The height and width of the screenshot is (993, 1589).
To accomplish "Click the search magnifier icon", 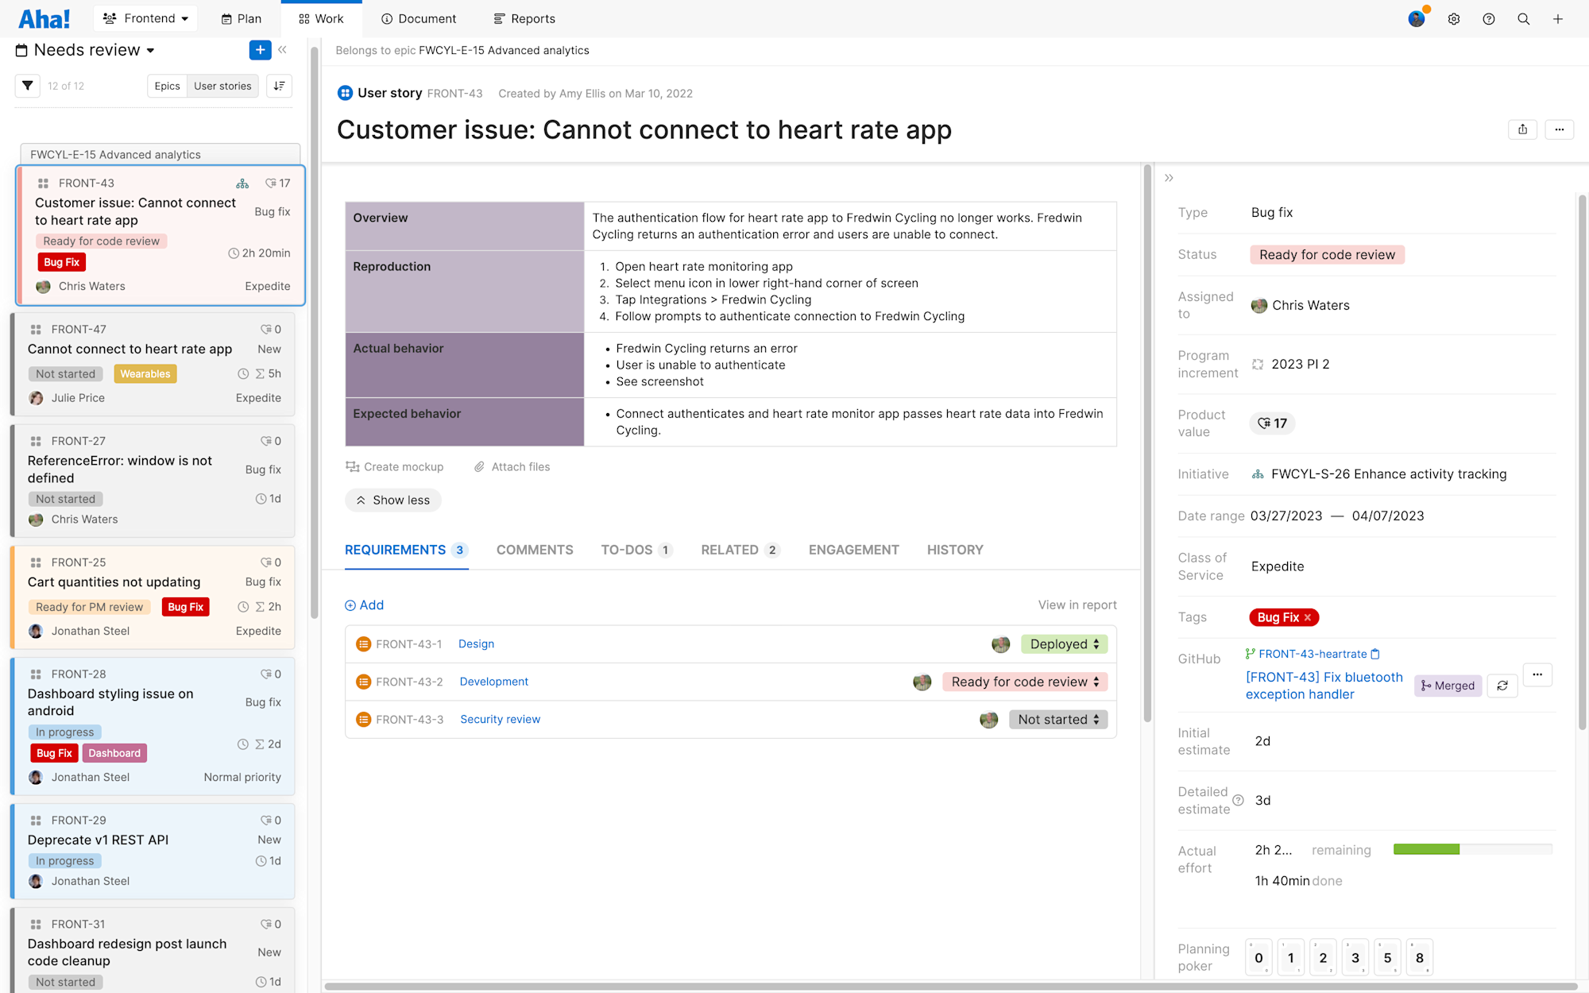I will click(x=1523, y=19).
